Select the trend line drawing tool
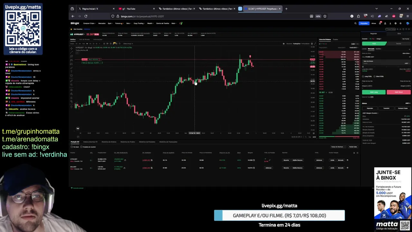This screenshot has height=232, width=412. point(71,52)
